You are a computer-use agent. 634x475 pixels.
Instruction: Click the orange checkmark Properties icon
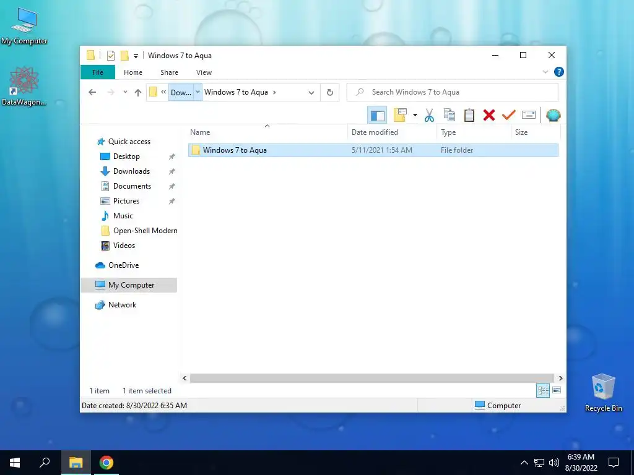coord(509,115)
